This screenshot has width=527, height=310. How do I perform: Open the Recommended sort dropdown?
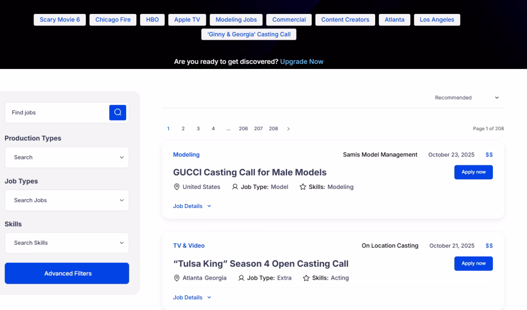click(x=466, y=98)
